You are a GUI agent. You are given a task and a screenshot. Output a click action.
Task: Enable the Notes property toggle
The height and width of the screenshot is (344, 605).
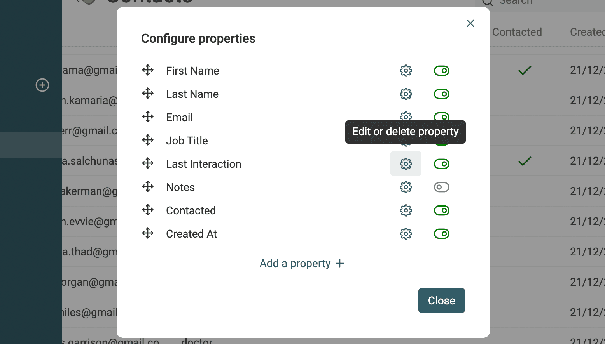coord(441,187)
